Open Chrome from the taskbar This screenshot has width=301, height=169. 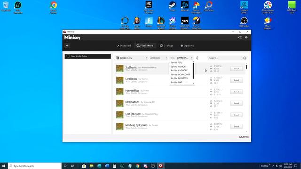[x=138, y=166]
